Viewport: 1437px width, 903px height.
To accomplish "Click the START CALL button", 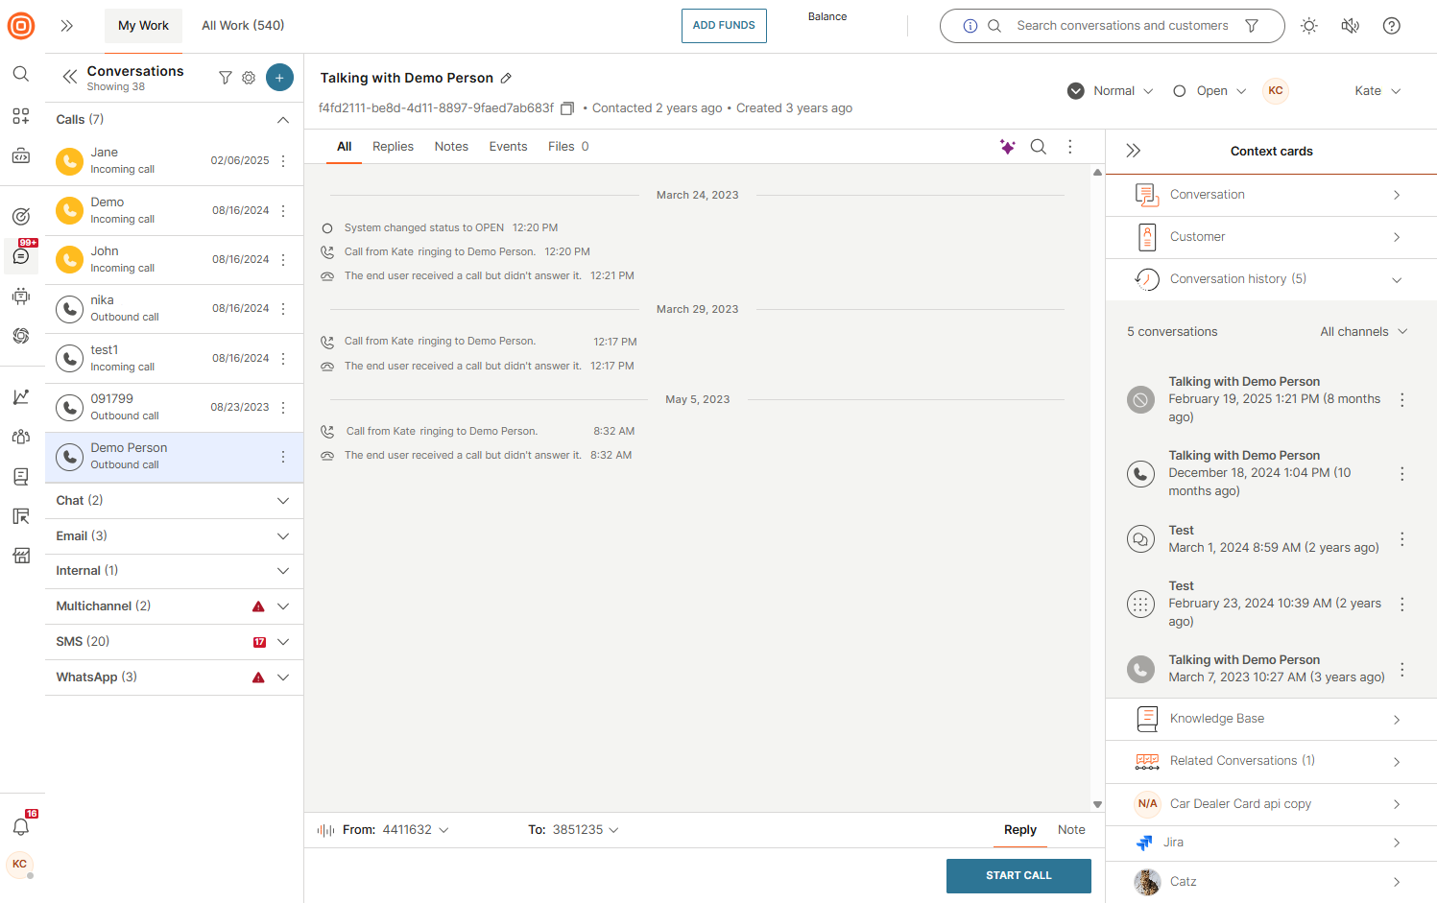I will click(x=1018, y=876).
